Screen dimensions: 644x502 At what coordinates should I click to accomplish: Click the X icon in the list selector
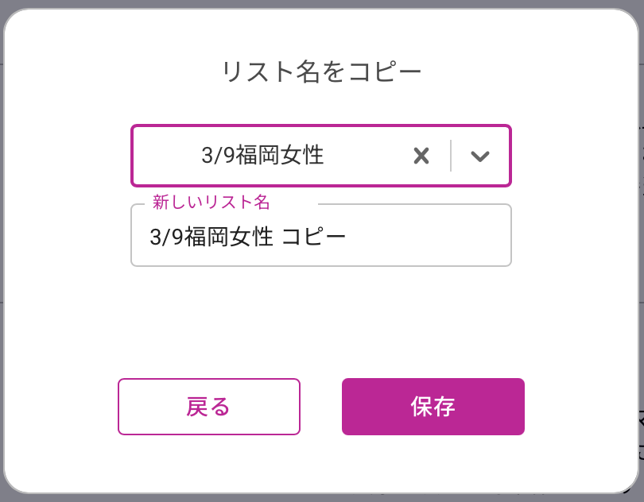coord(421,156)
